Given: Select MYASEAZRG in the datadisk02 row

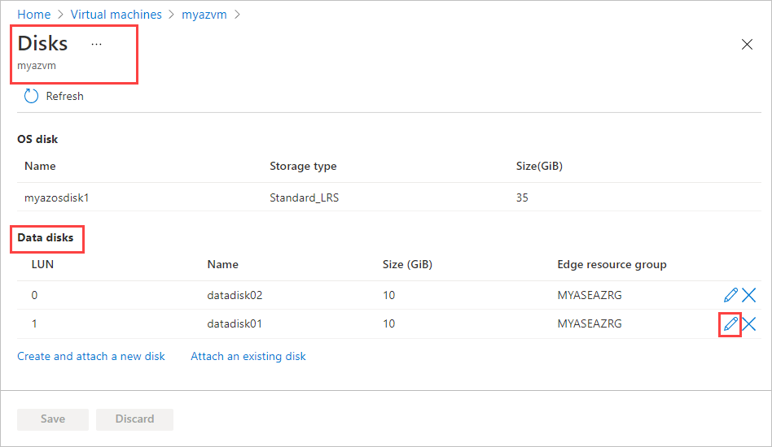Looking at the screenshot, I should 590,295.
